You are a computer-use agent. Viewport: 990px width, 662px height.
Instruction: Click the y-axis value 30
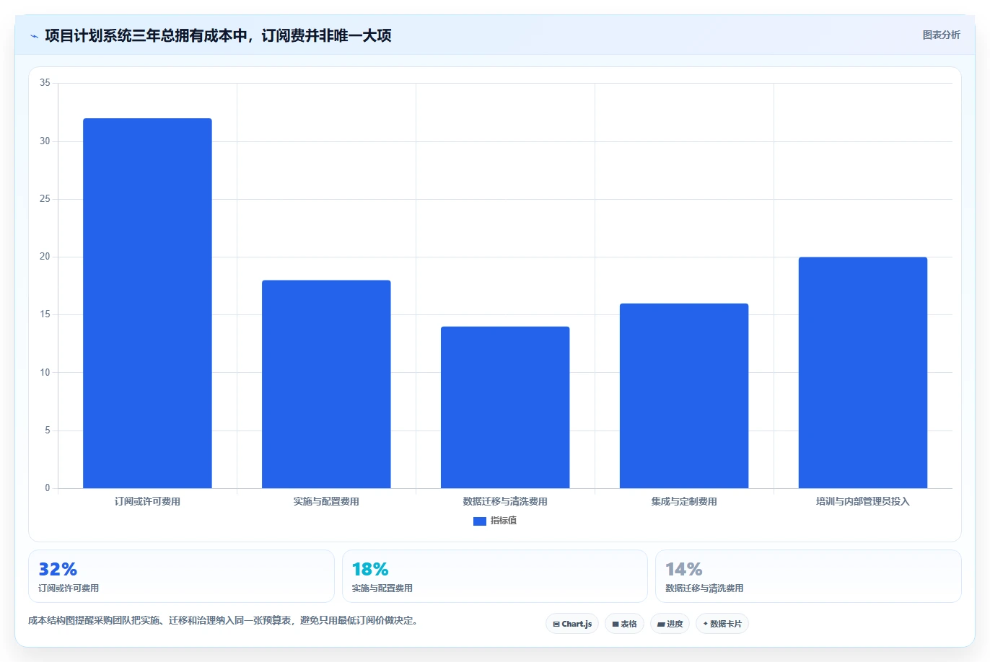[45, 141]
